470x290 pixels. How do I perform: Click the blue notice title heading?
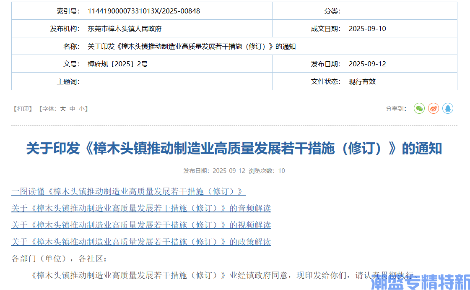tap(234, 148)
